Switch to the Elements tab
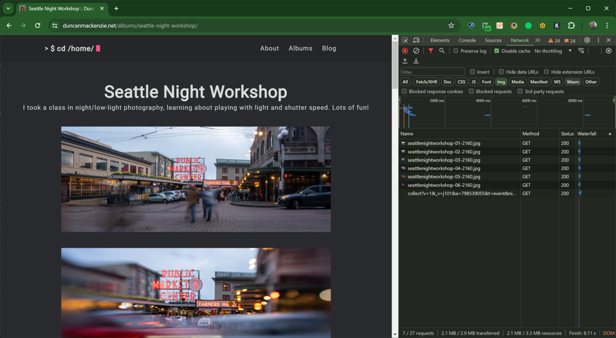This screenshot has height=338, width=616. tap(440, 40)
